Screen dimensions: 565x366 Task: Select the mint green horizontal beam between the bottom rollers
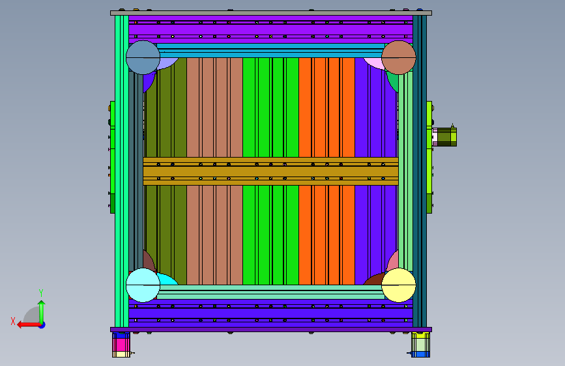tap(270, 292)
